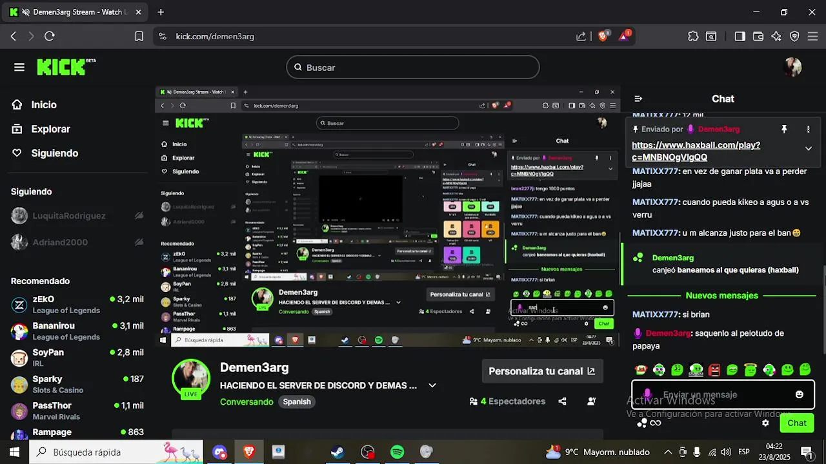This screenshot has width=826, height=464.
Task: Unpin the pinned chat message
Action: [x=784, y=130]
